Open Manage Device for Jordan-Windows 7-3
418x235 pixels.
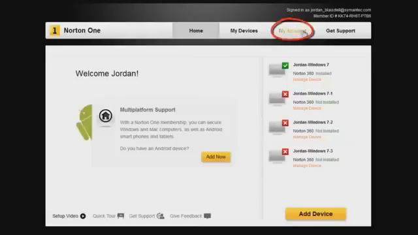[307, 166]
